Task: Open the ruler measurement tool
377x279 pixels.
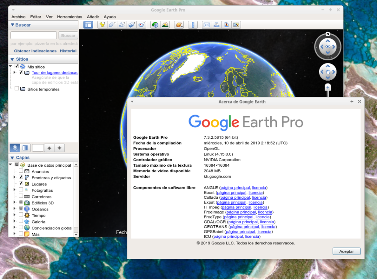Action: click(x=193, y=25)
